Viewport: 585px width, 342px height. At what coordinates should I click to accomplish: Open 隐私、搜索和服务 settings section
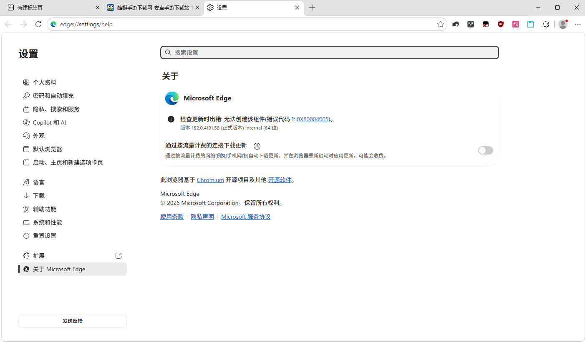pyautogui.click(x=73, y=109)
